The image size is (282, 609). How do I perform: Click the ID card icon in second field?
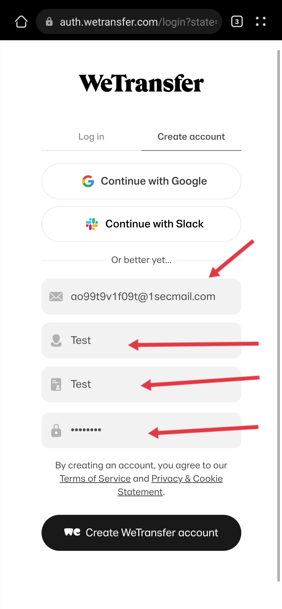coord(56,384)
